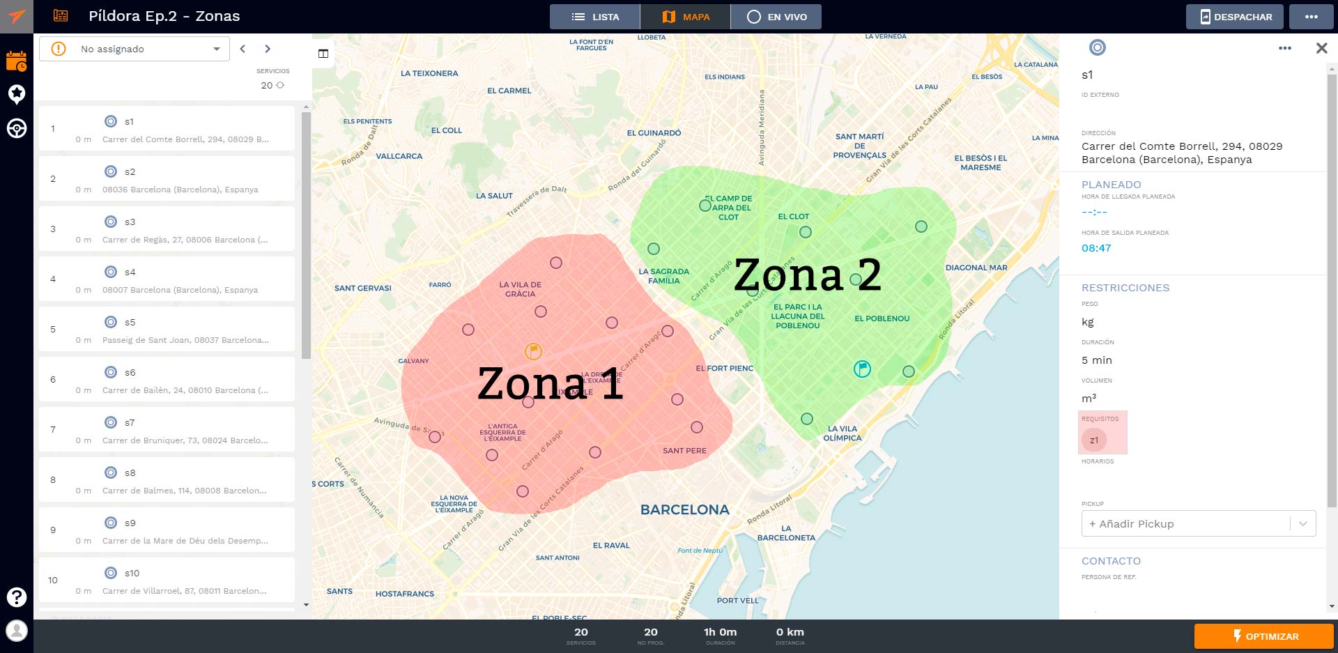Viewport: 1338px width, 653px height.
Task: Click the teal flag marker in Zona 2
Action: click(862, 369)
